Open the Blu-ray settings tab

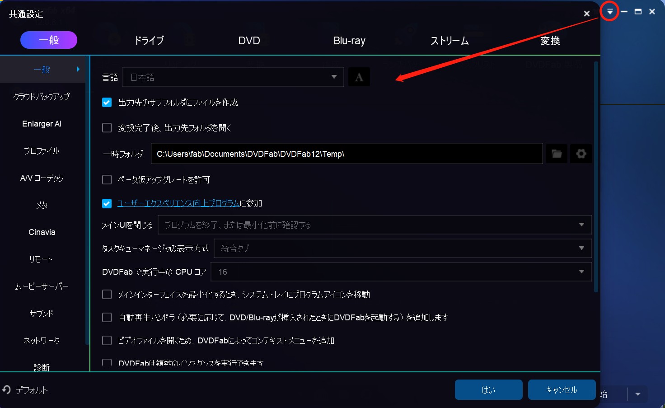click(x=349, y=41)
